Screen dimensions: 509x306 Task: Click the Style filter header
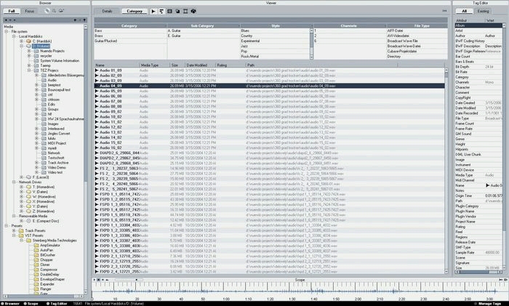276,25
